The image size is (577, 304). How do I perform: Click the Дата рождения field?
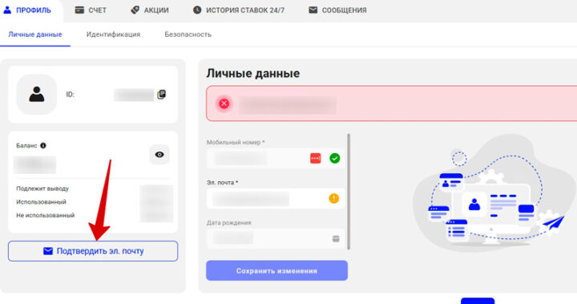coord(276,239)
